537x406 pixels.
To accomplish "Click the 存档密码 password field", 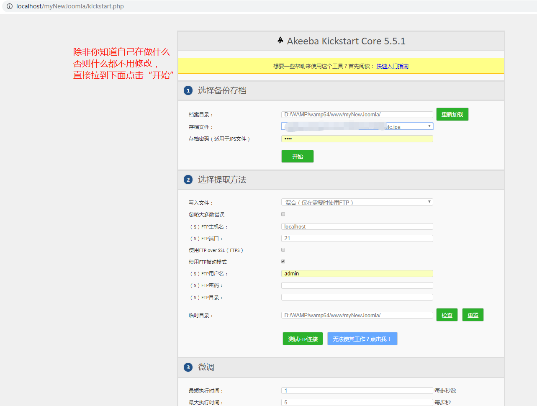I will [357, 139].
